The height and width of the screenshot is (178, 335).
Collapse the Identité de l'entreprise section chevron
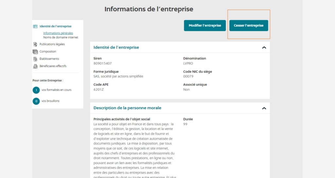(x=264, y=48)
